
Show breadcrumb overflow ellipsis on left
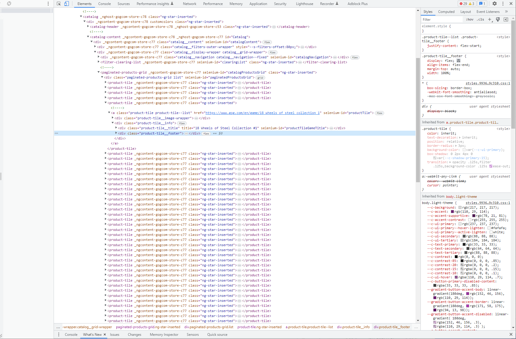pyautogui.click(x=58, y=327)
